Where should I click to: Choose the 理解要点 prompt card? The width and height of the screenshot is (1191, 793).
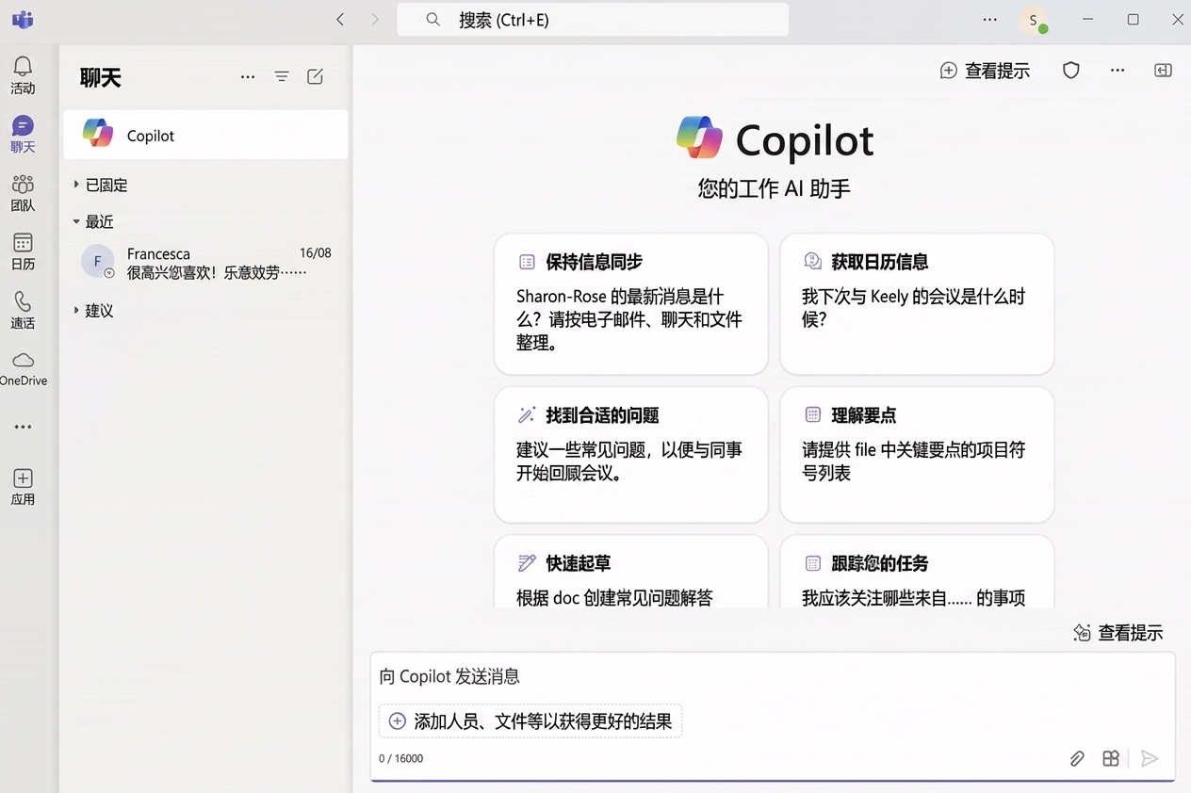coord(917,454)
